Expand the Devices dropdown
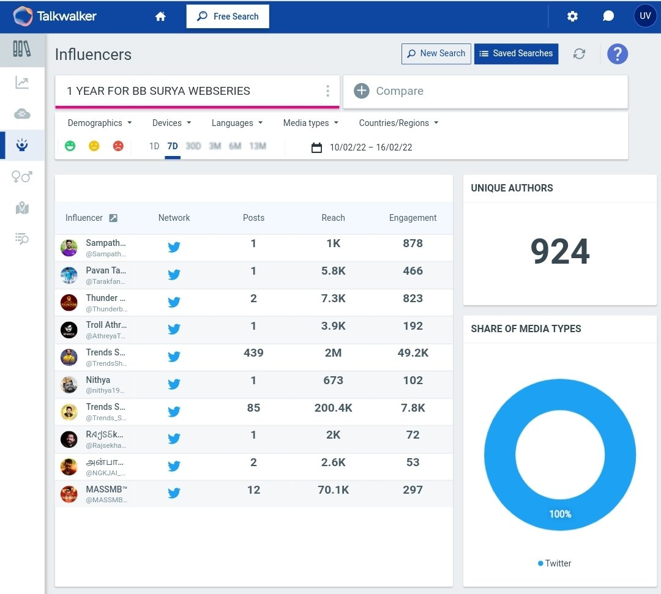The image size is (661, 594). coord(171,123)
